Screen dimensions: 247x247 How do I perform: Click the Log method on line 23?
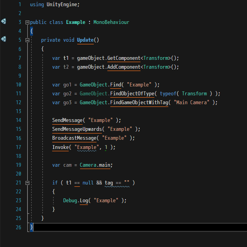click(84, 201)
